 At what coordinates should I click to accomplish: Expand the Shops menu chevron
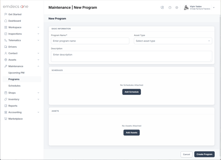(x=38, y=93)
